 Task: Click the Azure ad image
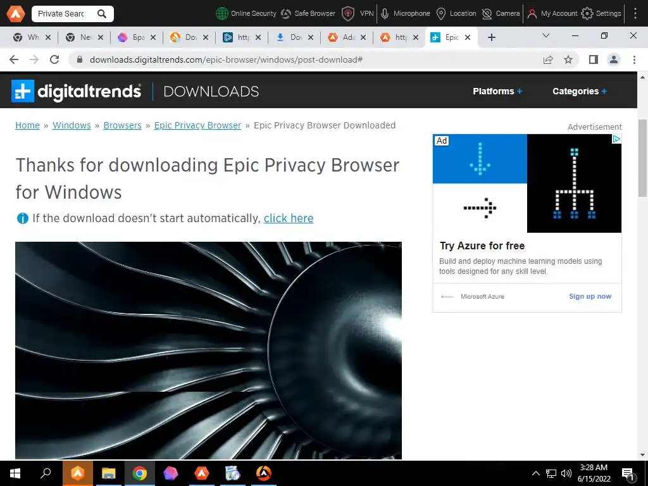[527, 183]
